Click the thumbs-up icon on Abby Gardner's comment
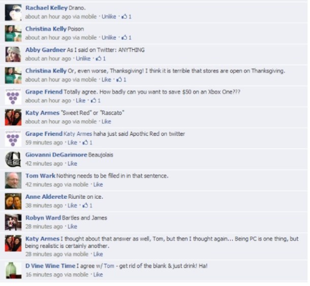 click(x=99, y=59)
